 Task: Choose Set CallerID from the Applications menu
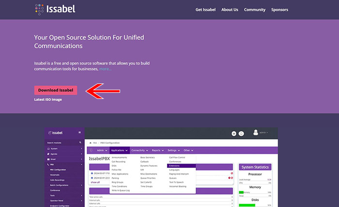[x=146, y=182]
